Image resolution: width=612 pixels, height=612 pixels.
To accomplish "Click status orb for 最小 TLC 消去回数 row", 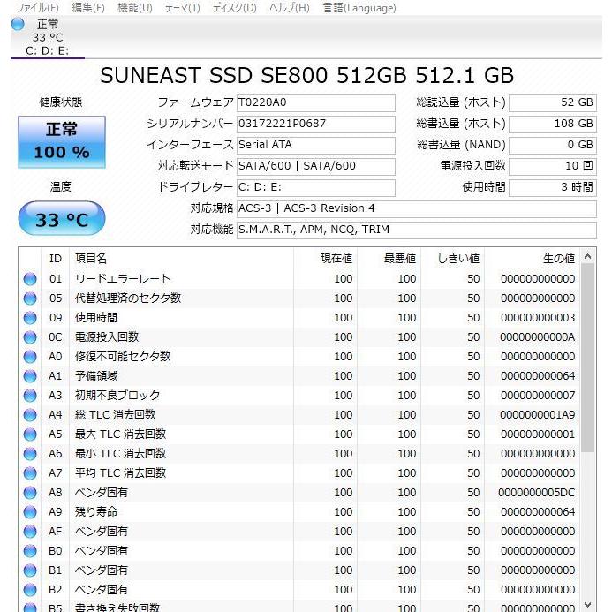I will tap(30, 454).
